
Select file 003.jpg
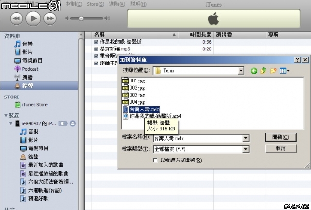pyautogui.click(x=134, y=95)
